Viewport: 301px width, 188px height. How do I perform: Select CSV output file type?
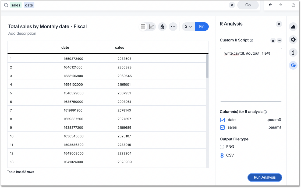(222, 155)
